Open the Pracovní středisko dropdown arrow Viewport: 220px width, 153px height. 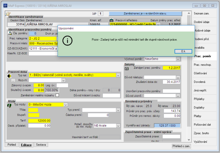(158, 24)
